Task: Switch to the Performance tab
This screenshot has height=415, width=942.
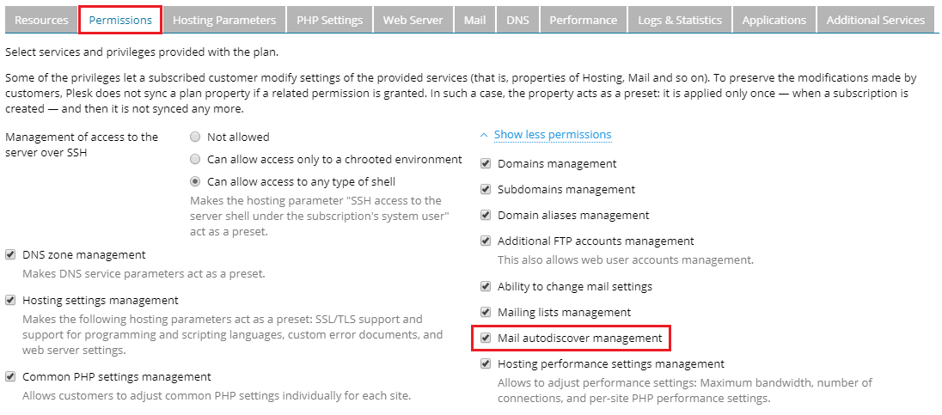Action: coord(583,20)
